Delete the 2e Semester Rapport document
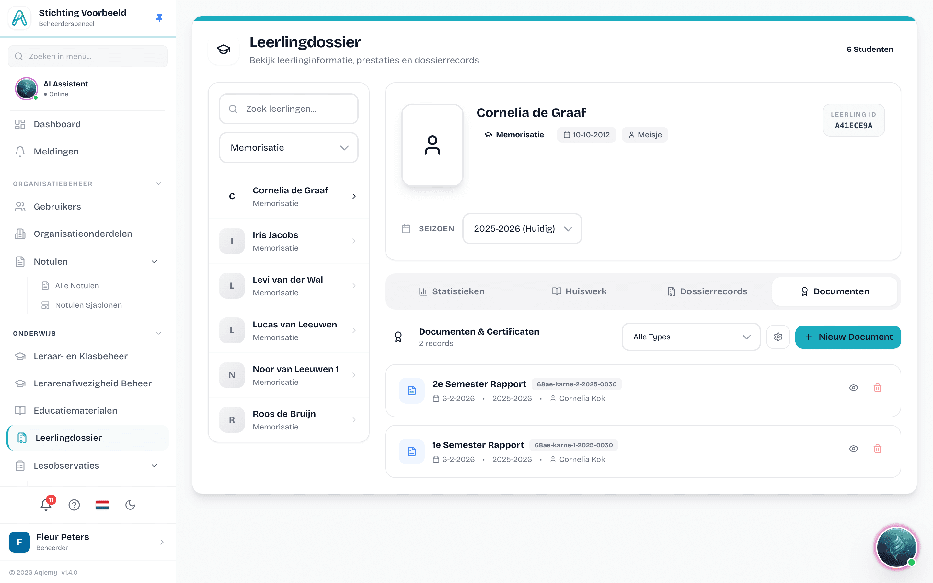The image size is (933, 583). [878, 388]
